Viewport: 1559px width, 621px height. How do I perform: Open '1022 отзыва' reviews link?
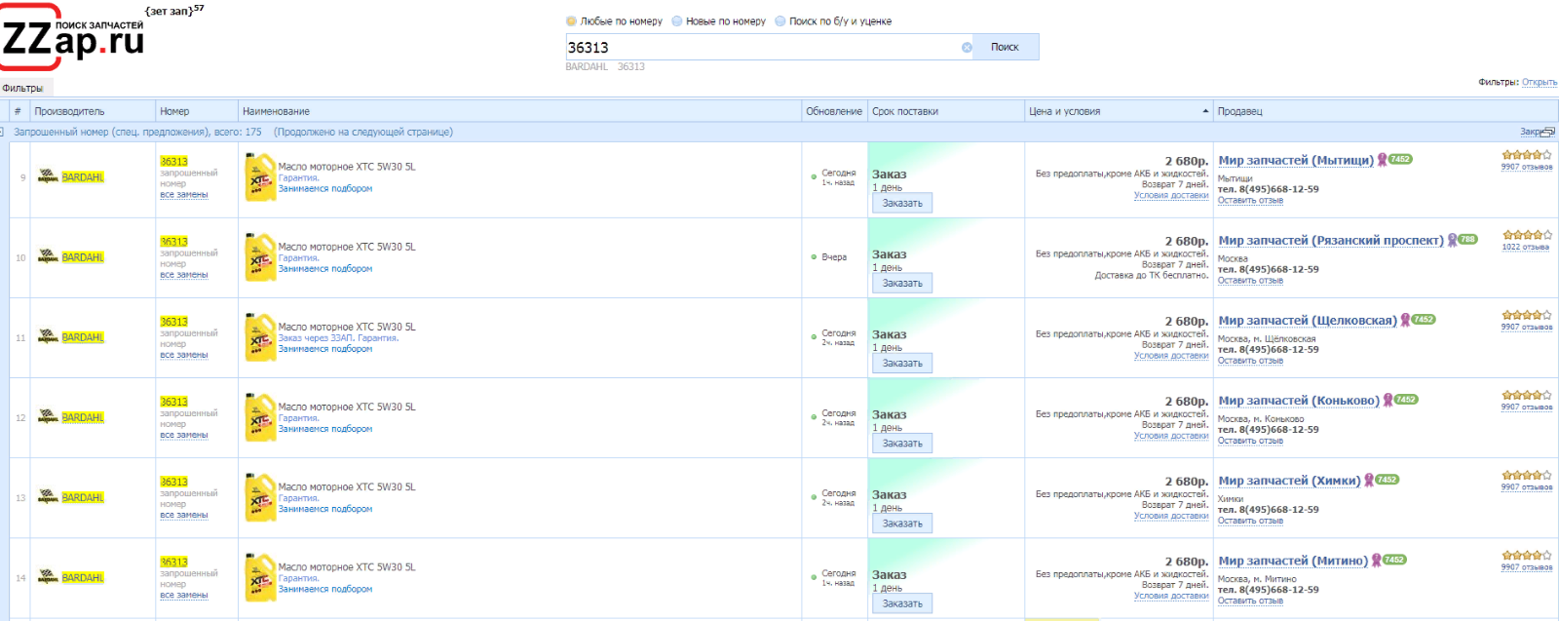point(1526,247)
